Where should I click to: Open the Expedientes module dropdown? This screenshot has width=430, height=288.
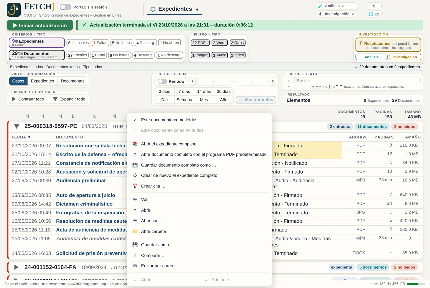[174, 9]
